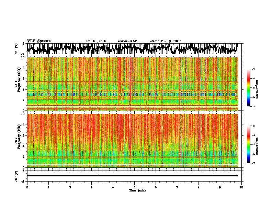Click the 'Time (min)' axis title
The height and width of the screenshot is (210, 272).
[x=137, y=190]
